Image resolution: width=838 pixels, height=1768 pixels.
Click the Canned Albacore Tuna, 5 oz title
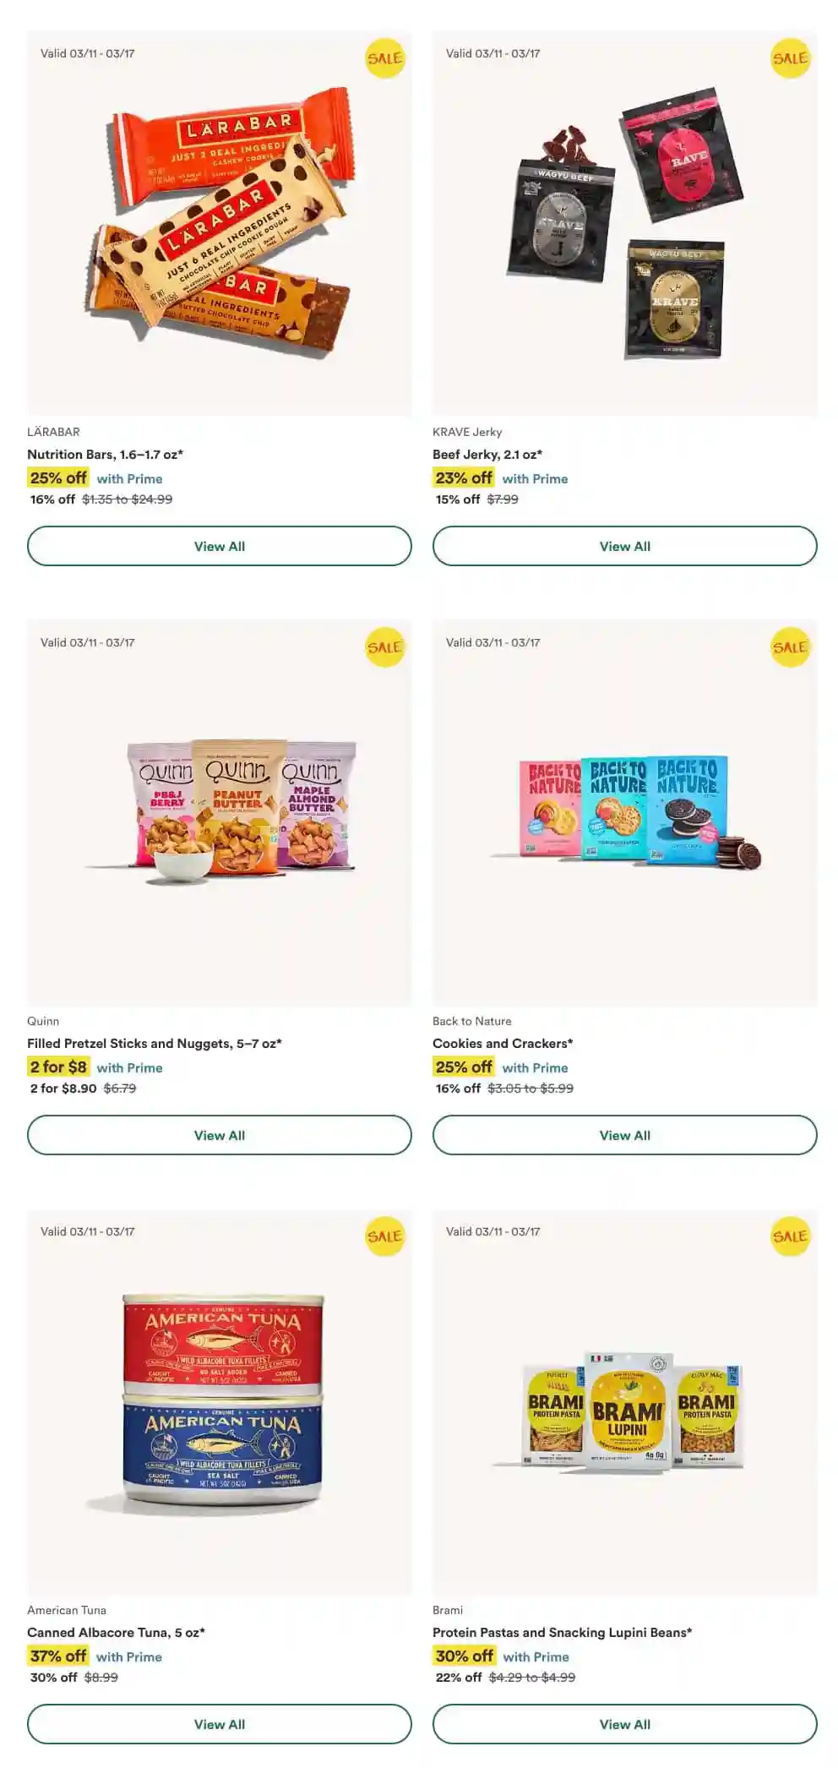tap(116, 1632)
